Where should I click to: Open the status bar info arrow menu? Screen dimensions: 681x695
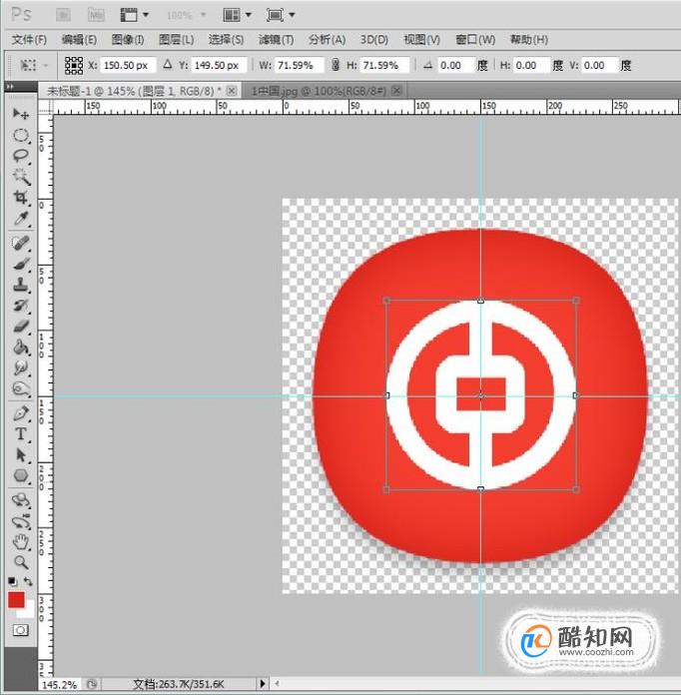click(263, 683)
